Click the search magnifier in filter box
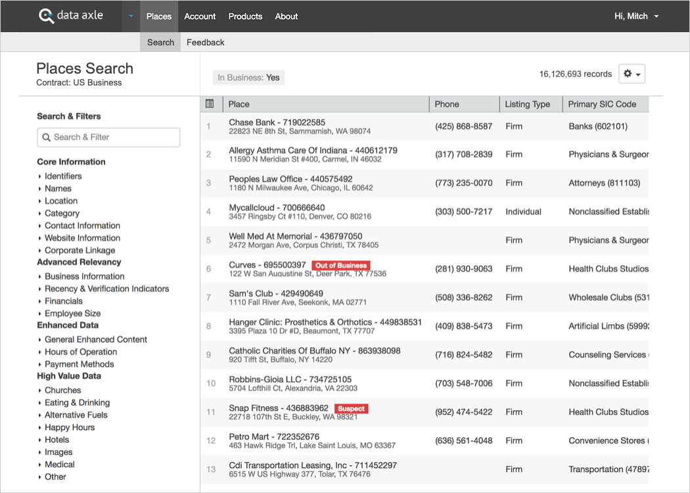Image resolution: width=690 pixels, height=493 pixels. (x=47, y=137)
